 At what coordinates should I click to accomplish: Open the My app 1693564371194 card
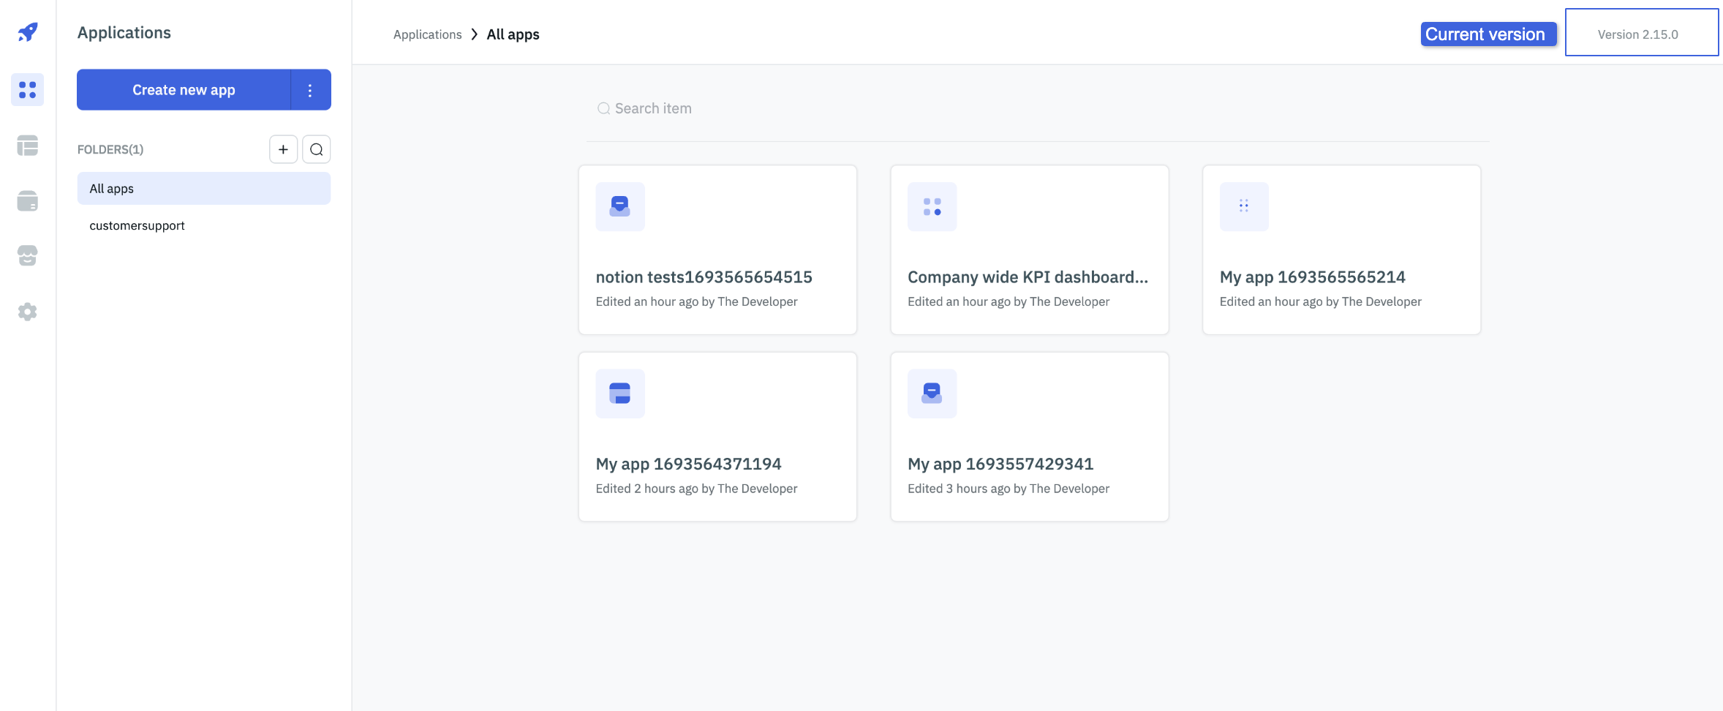717,437
